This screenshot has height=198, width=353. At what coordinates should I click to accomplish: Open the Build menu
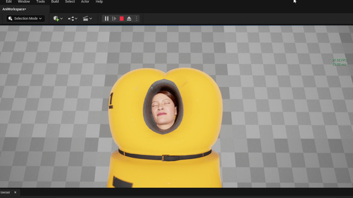pyautogui.click(x=55, y=2)
